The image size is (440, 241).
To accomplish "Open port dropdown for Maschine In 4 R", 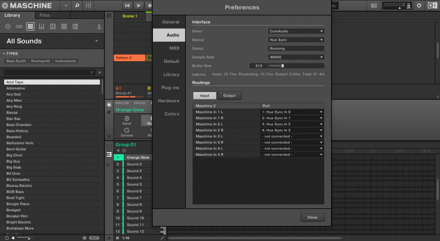I will 292,155.
